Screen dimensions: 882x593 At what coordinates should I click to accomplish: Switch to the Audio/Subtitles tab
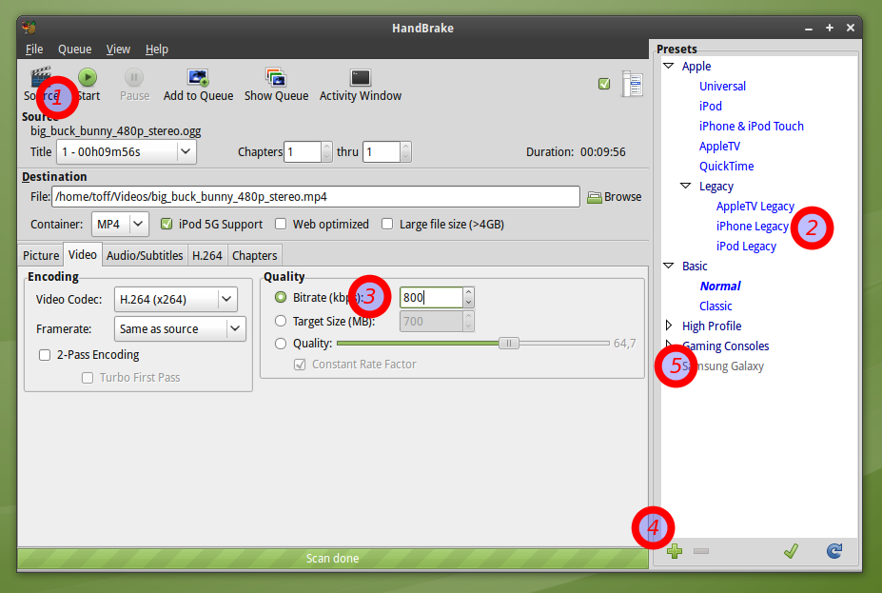point(145,255)
